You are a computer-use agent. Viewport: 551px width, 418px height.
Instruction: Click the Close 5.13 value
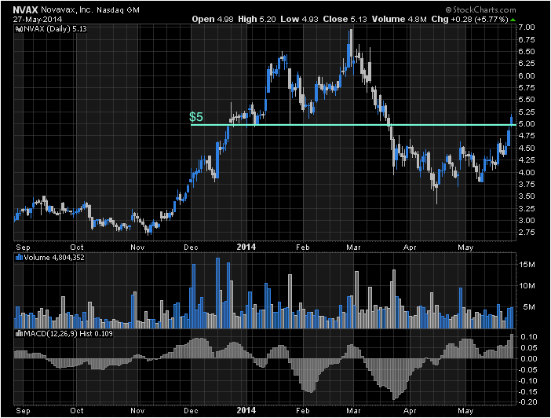click(x=345, y=19)
